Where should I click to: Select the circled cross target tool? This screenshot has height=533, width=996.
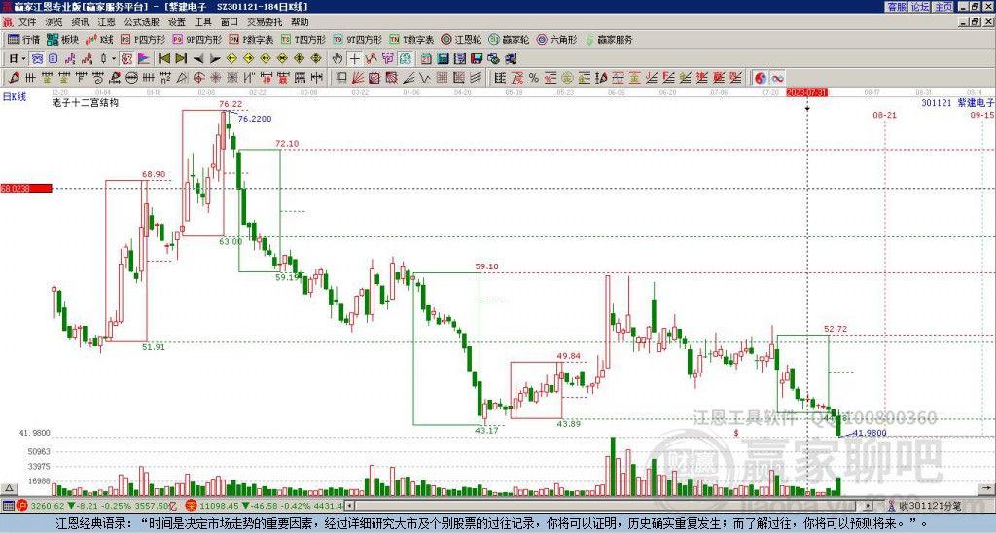pos(198,78)
